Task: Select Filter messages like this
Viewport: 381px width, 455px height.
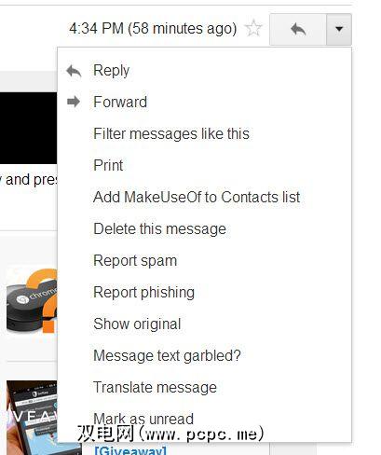Action: pos(171,133)
